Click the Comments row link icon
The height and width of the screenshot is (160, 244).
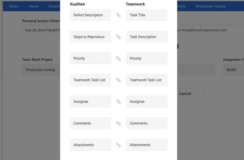(118, 123)
